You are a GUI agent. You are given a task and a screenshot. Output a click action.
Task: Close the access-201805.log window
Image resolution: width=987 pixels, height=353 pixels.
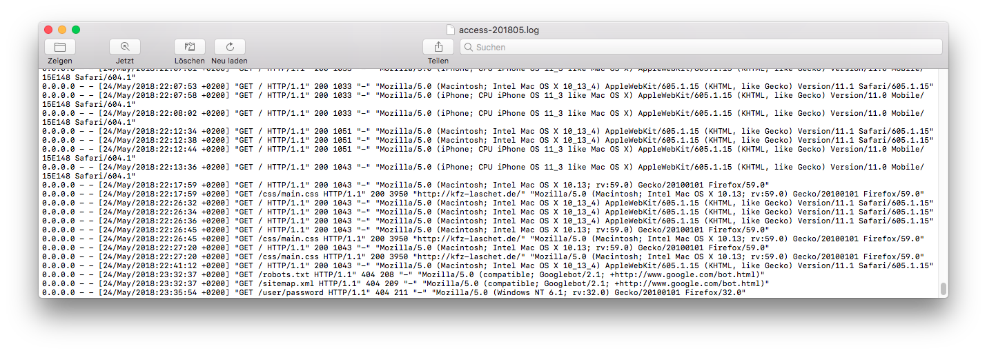coord(48,30)
